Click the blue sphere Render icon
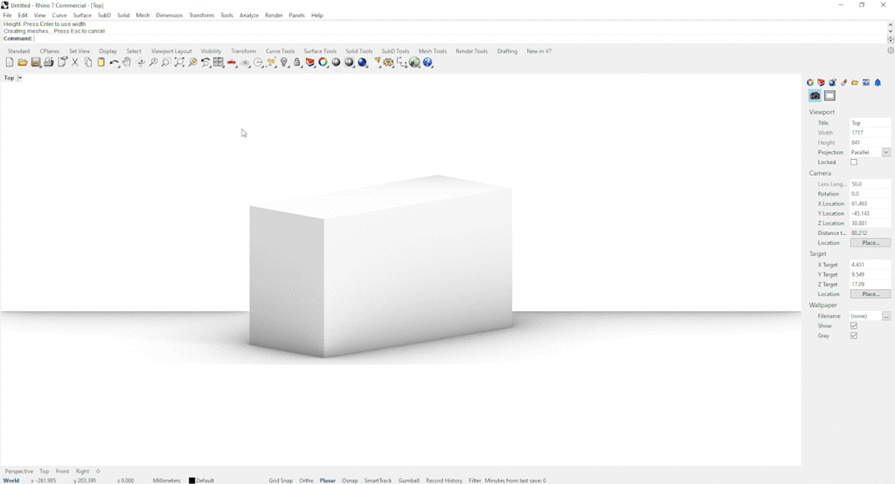895x484 pixels. [363, 62]
